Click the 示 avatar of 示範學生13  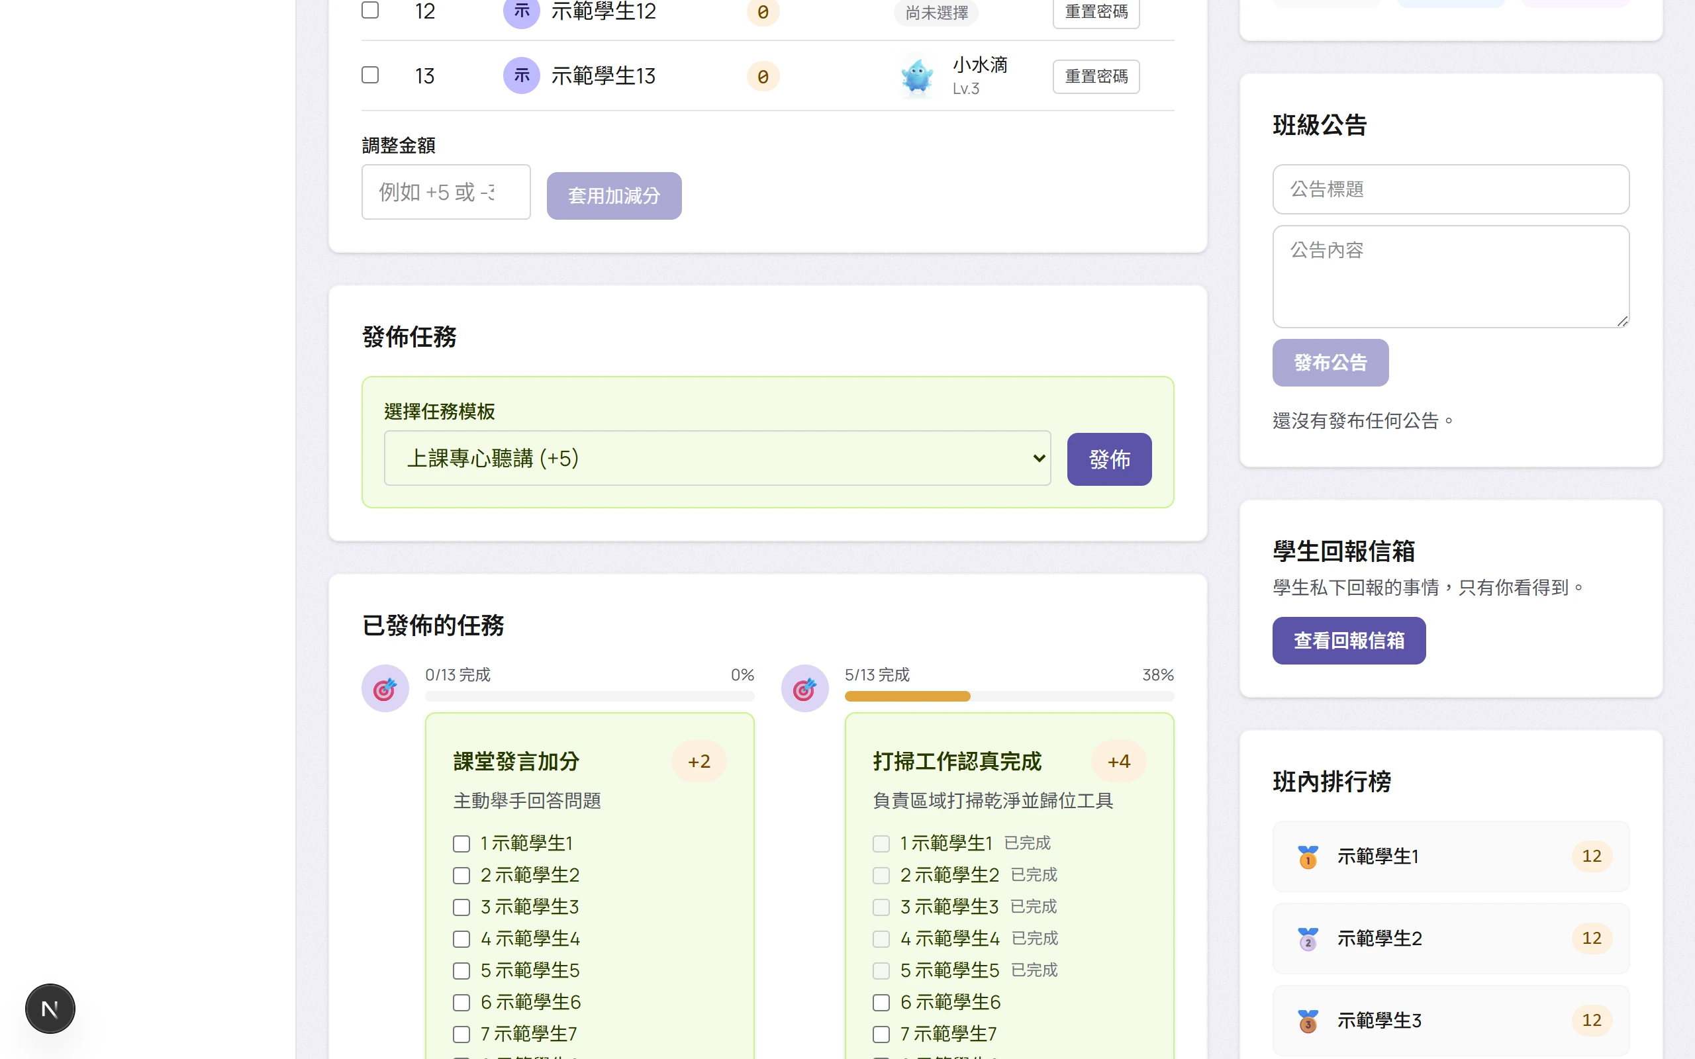coord(521,75)
